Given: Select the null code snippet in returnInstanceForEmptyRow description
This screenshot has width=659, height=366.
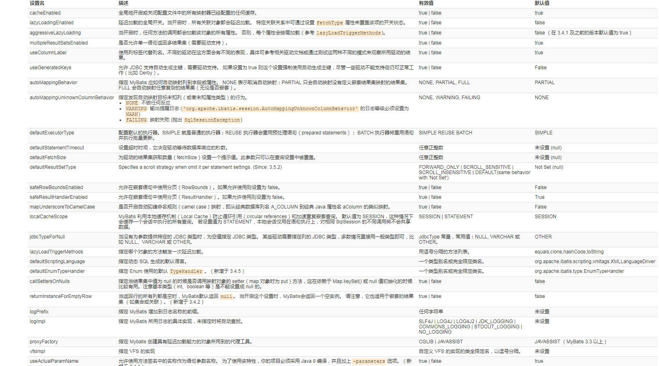Looking at the screenshot, I should pos(227,297).
